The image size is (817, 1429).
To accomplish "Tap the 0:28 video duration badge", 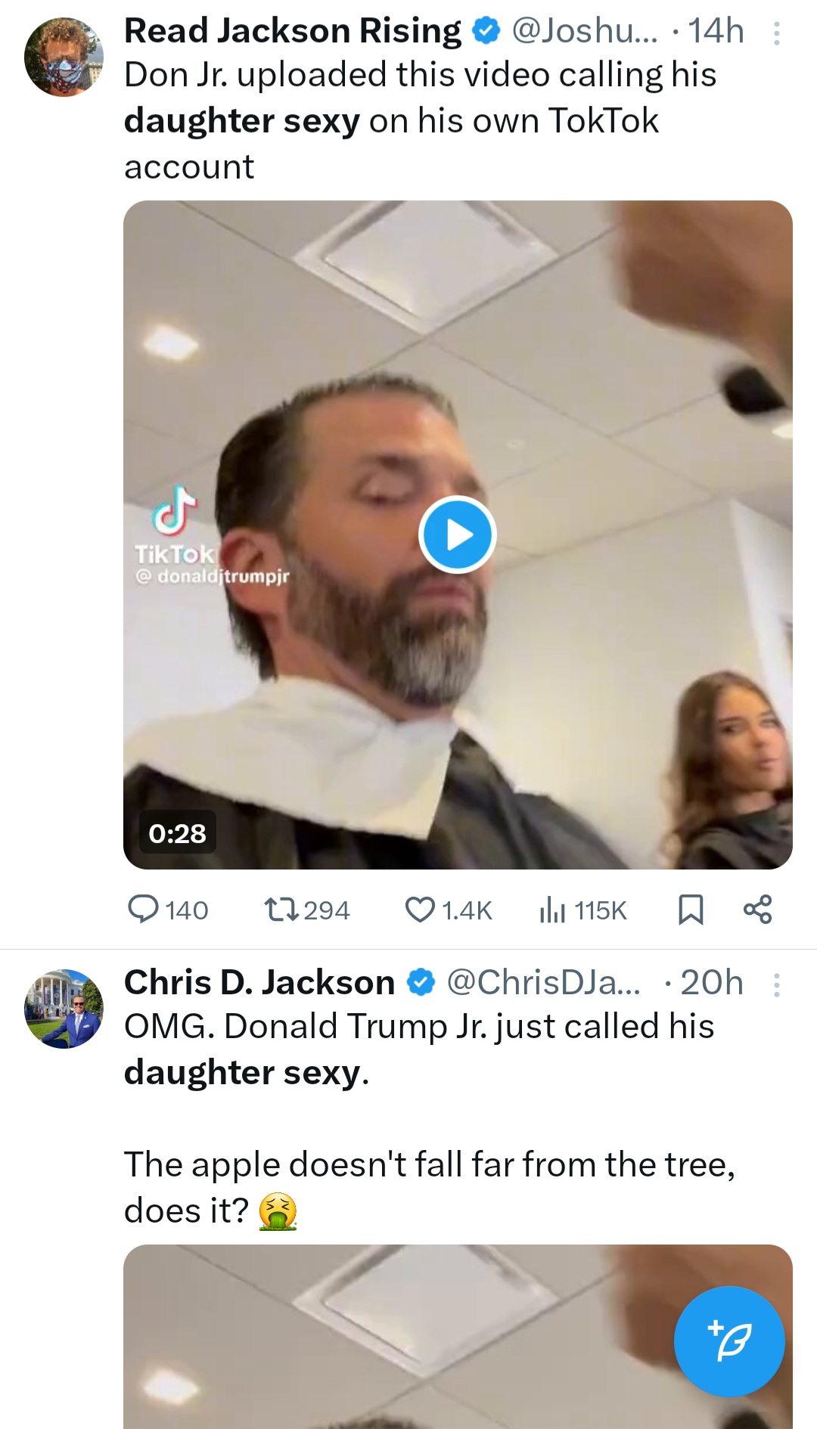I will click(177, 833).
